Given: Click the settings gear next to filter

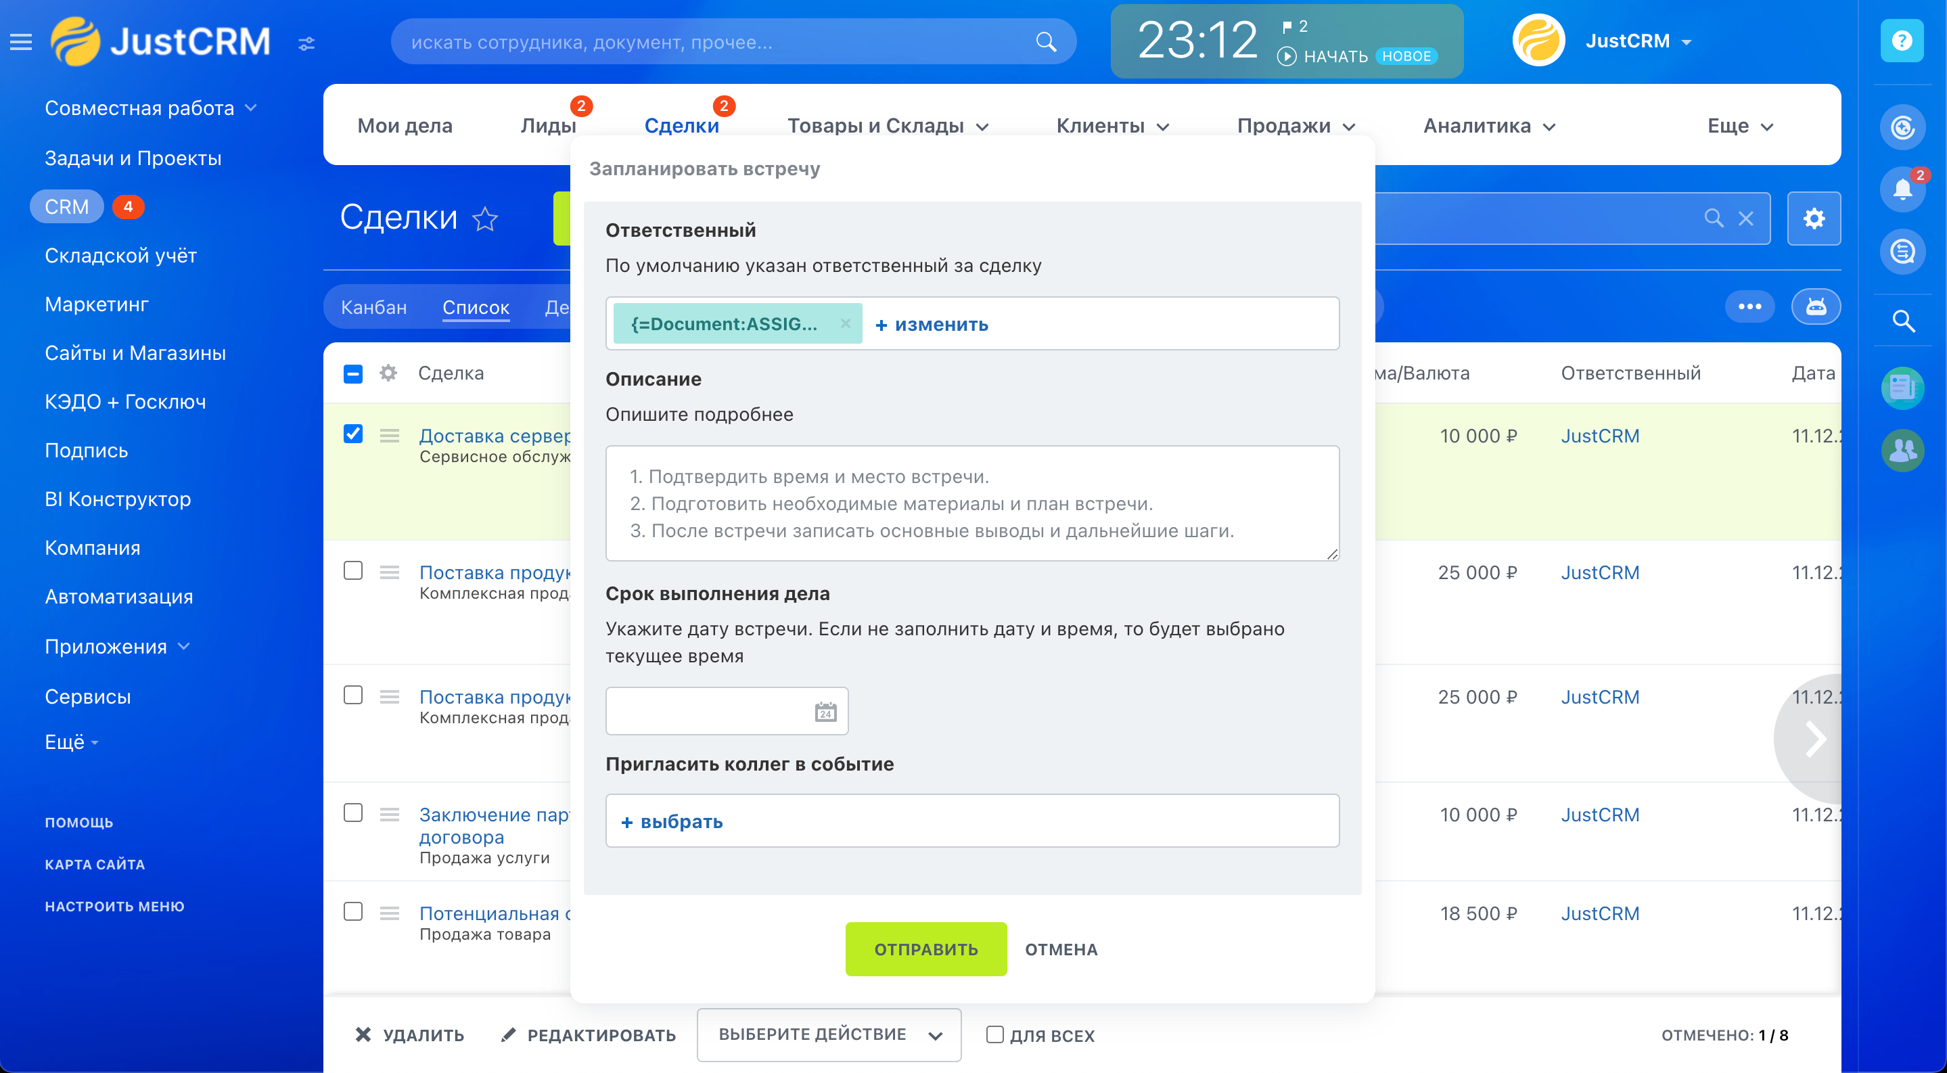Looking at the screenshot, I should coord(1813,219).
